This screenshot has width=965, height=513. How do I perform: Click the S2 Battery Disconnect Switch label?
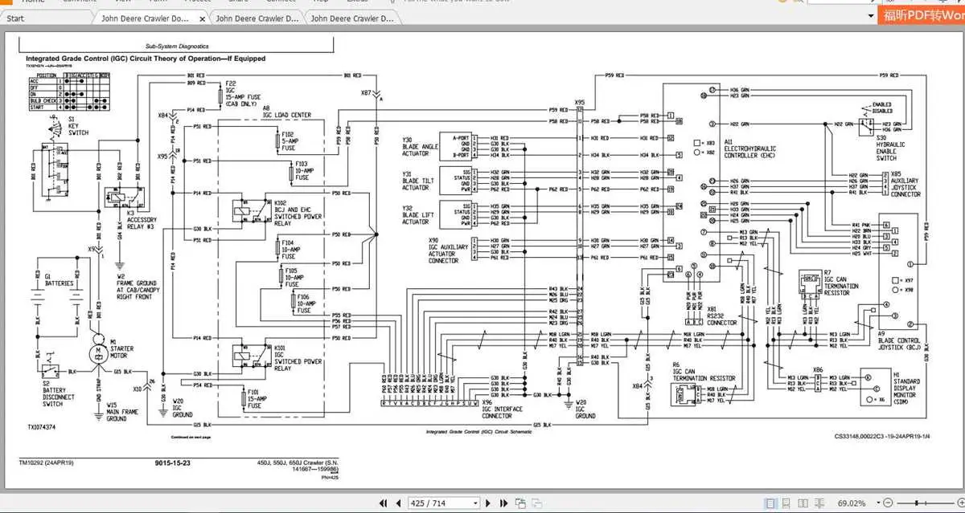click(x=59, y=394)
